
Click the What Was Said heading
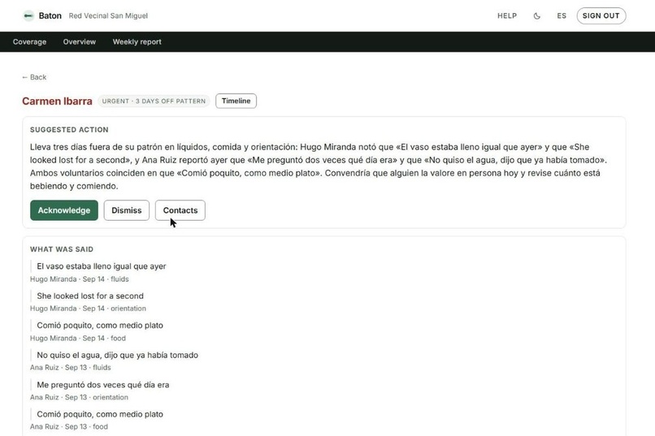pyautogui.click(x=62, y=249)
